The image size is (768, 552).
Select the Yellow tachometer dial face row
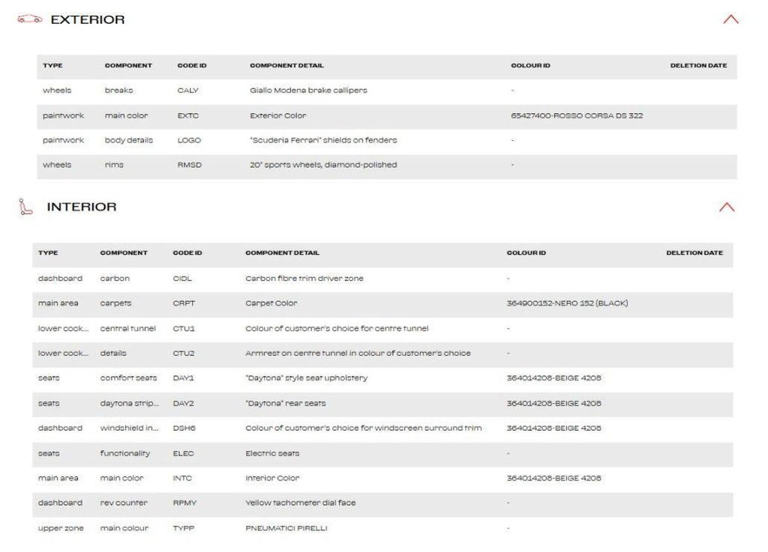[382, 503]
